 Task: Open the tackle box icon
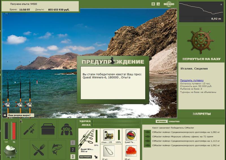[x=48, y=129]
